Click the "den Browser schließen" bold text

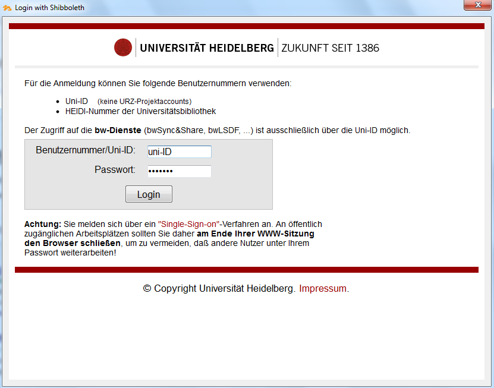point(72,244)
